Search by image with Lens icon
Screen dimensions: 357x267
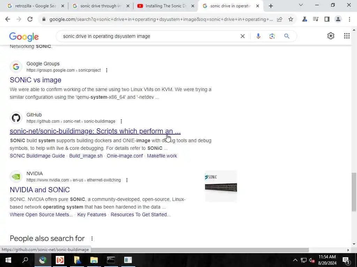pyautogui.click(x=272, y=36)
